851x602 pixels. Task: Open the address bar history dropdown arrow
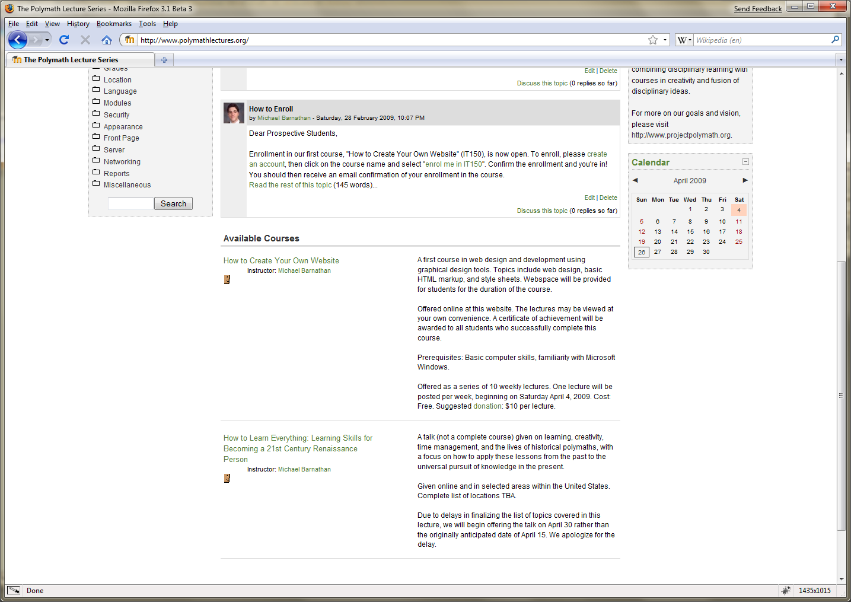(x=665, y=40)
